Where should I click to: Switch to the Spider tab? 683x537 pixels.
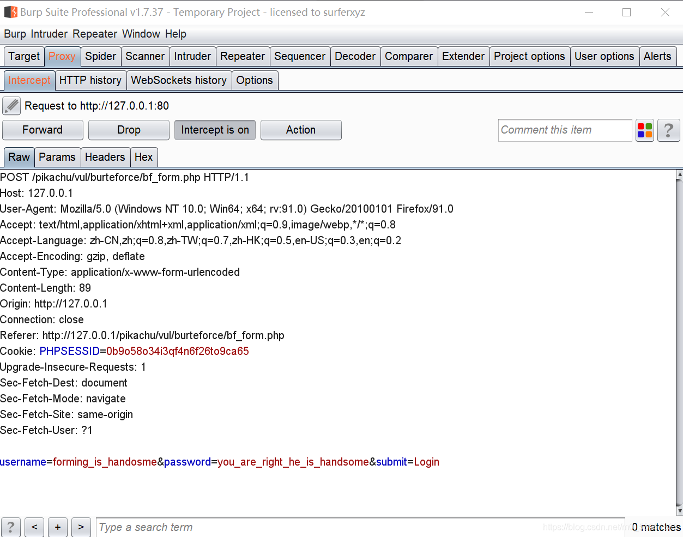(101, 56)
